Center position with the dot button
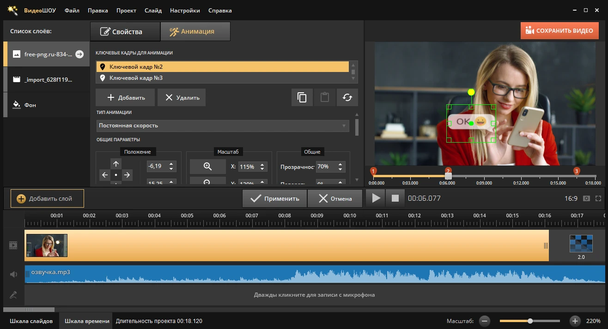This screenshot has width=608, height=329. (116, 175)
